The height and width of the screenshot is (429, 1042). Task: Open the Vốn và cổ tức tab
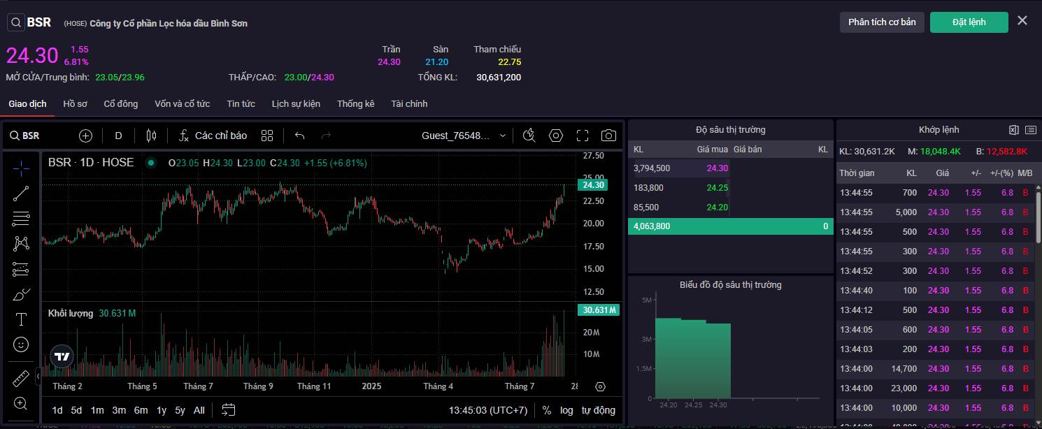182,103
